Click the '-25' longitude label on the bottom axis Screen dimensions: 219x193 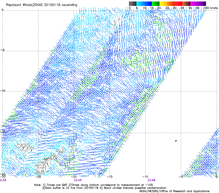click(38, 177)
